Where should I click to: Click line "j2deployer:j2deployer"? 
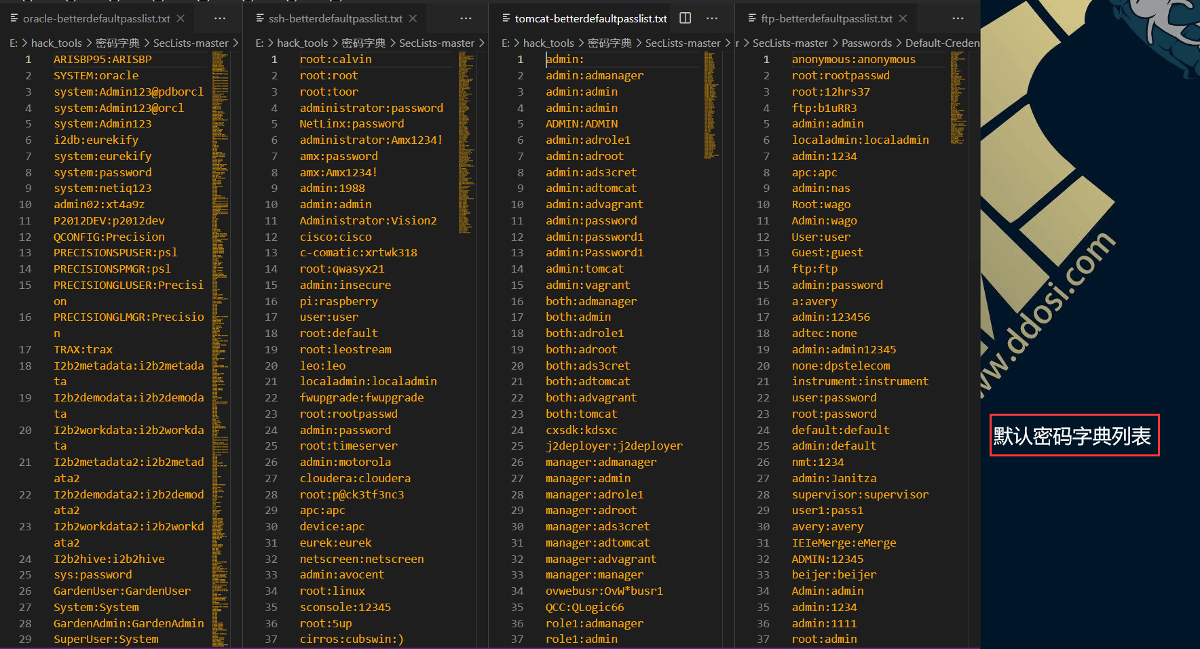614,446
